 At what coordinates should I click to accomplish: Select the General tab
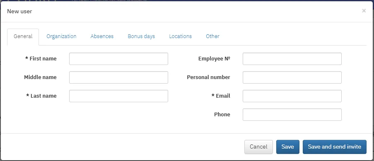[23, 36]
